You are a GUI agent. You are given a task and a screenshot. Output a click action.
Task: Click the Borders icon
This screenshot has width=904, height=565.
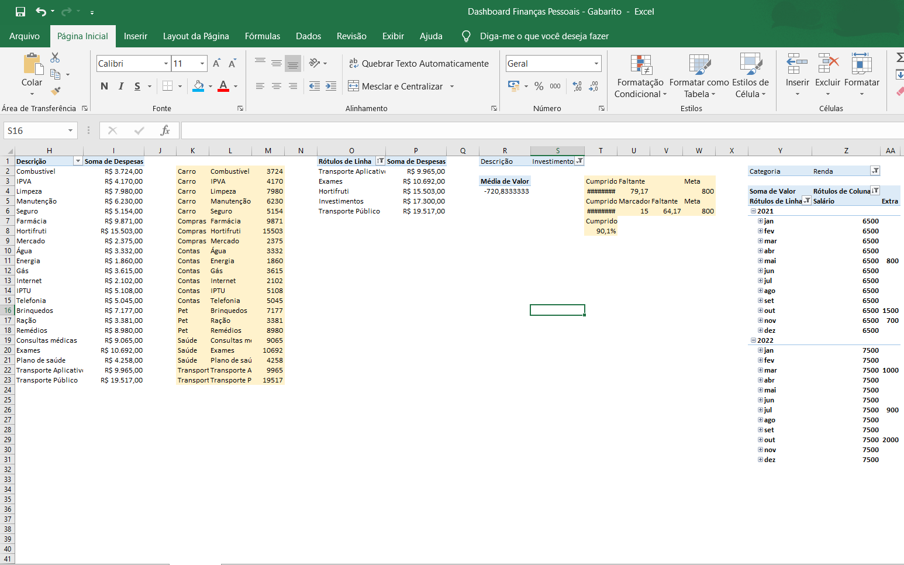click(167, 86)
